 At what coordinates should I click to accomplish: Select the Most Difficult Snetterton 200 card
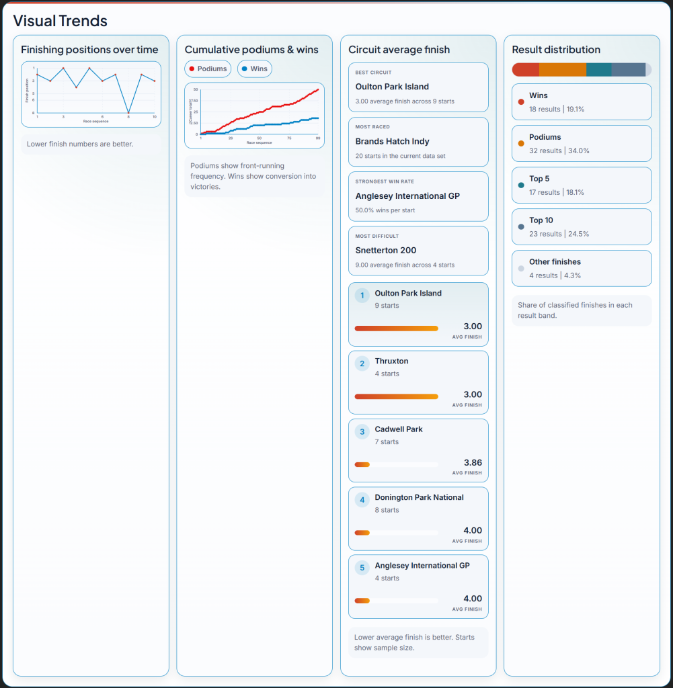418,251
